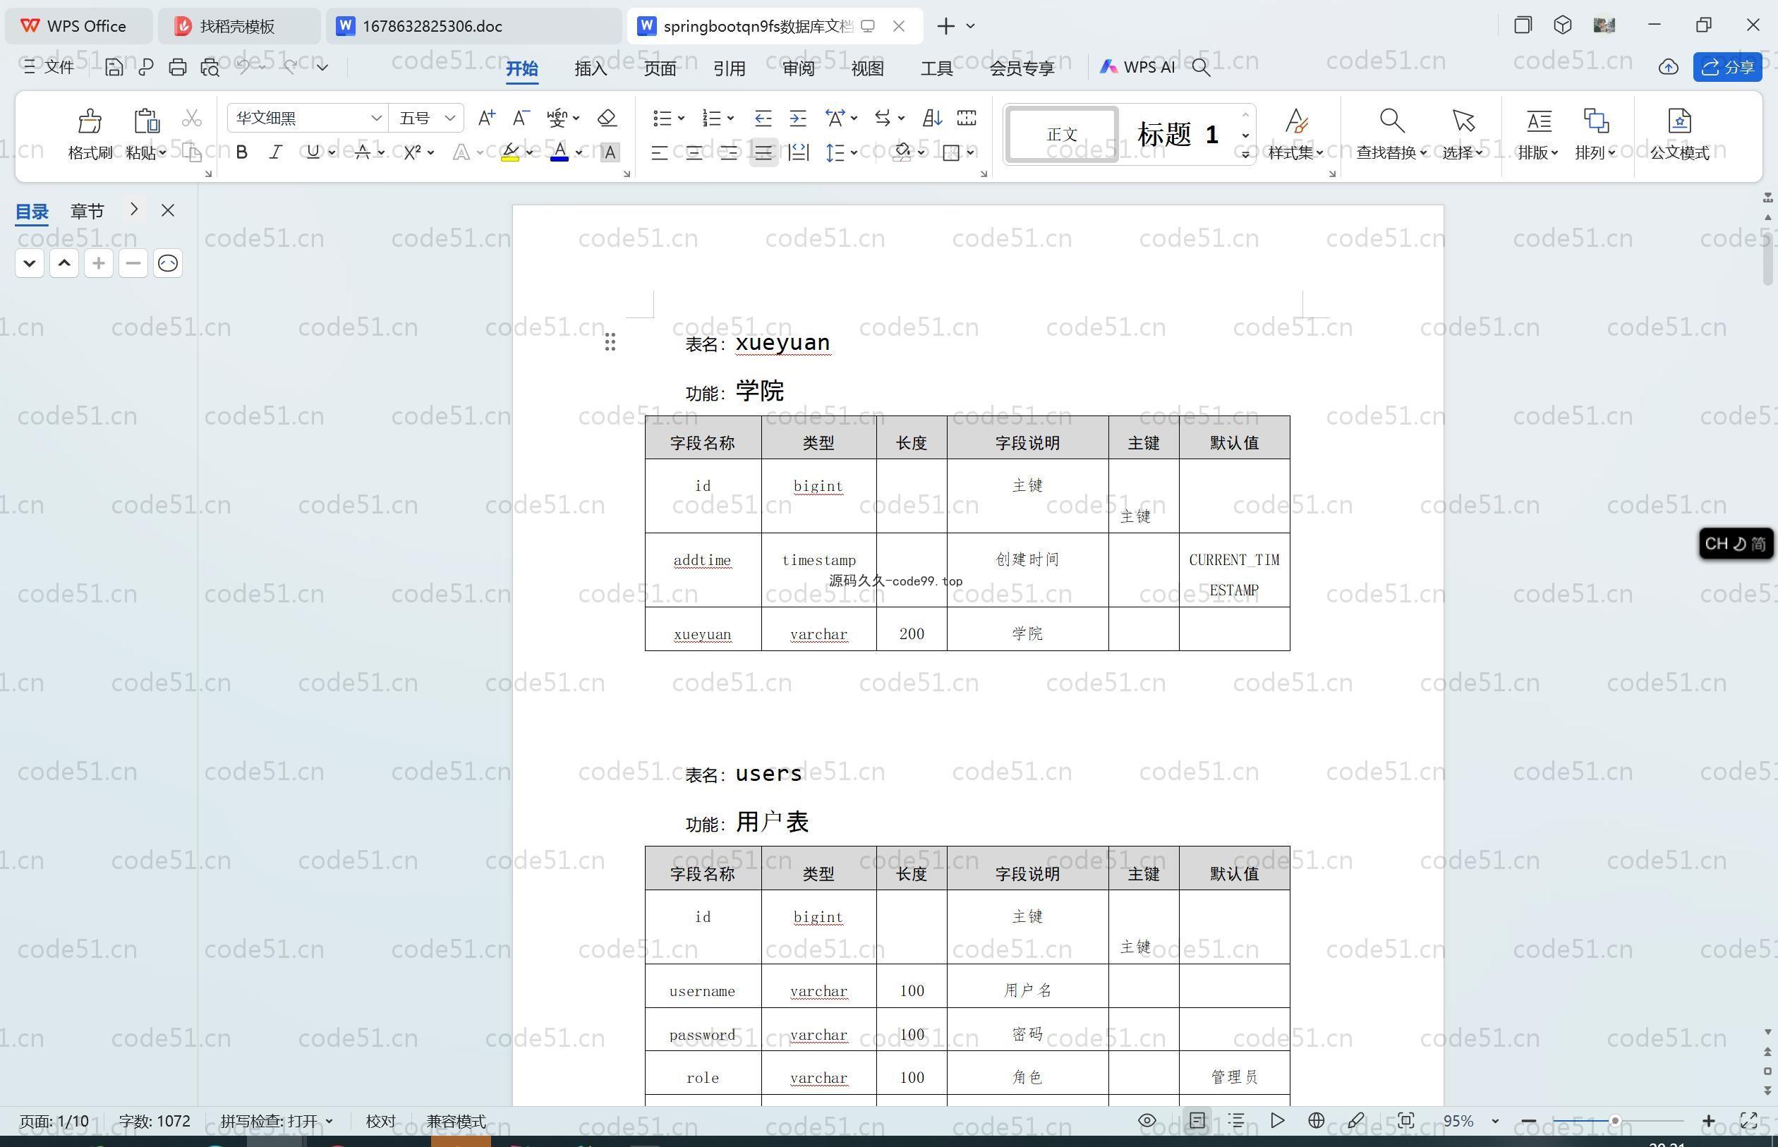Click the Official Document Mode icon
Screen dimensions: 1778x1147
point(1680,120)
